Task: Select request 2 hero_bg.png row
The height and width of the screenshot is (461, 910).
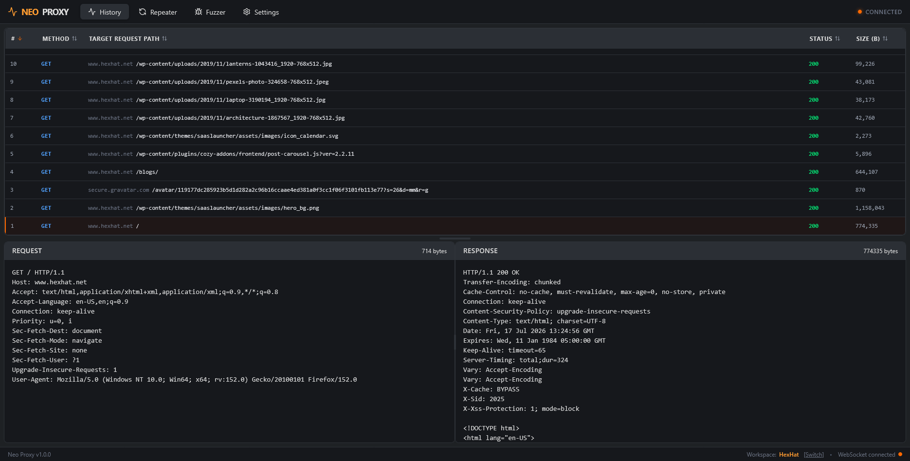Action: click(x=455, y=208)
